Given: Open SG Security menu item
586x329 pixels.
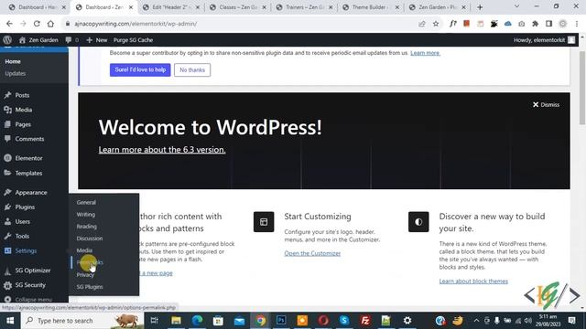Looking at the screenshot, I should (x=30, y=285).
